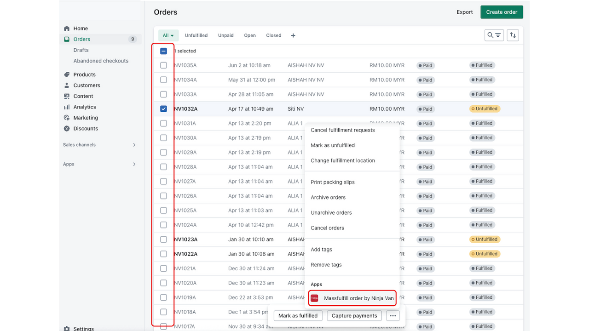589x331 pixels.
Task: Open the sort options icon
Action: coord(513,35)
